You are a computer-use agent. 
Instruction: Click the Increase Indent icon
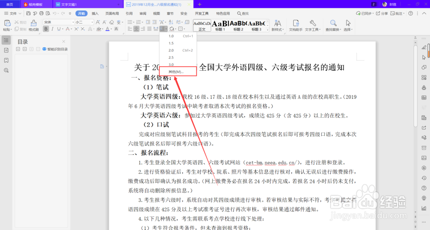155,22
